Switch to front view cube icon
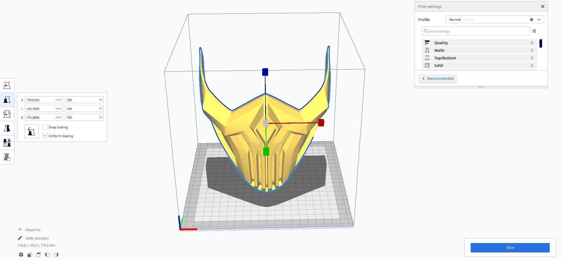 pos(30,255)
